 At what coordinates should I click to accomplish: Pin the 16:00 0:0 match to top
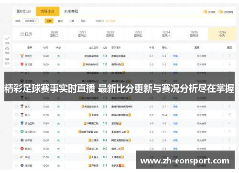point(229,149)
